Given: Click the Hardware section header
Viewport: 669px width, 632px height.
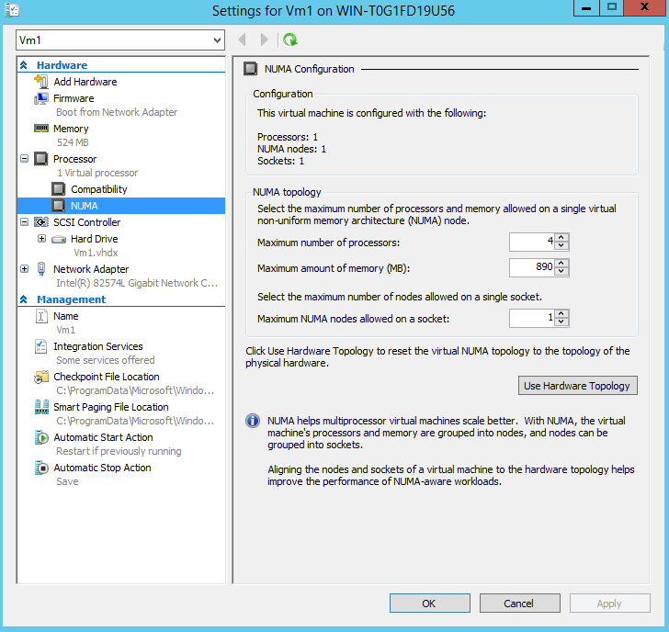Looking at the screenshot, I should [62, 65].
